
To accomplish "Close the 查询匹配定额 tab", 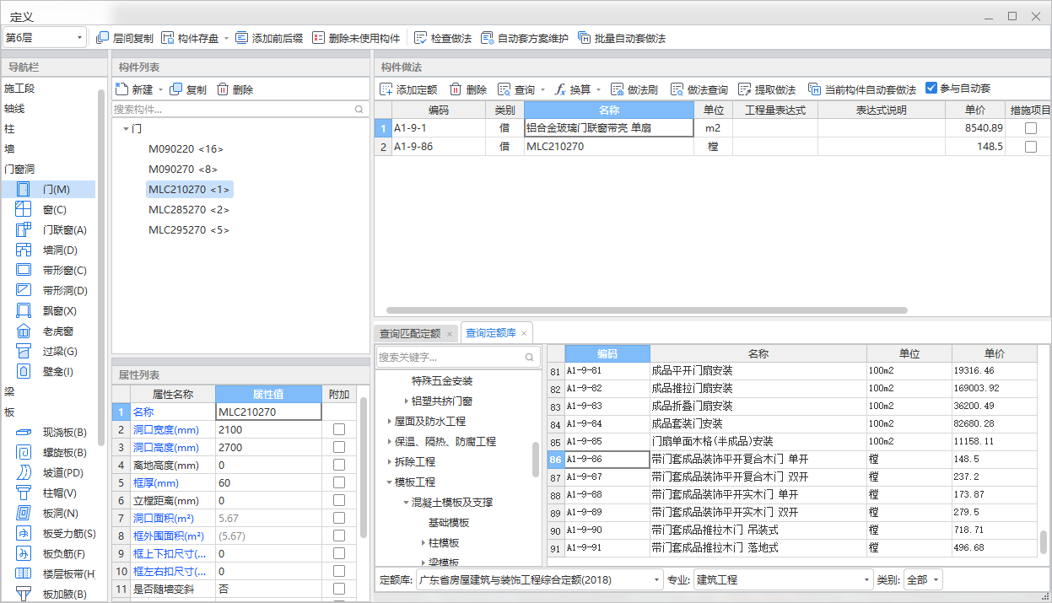I will [450, 335].
